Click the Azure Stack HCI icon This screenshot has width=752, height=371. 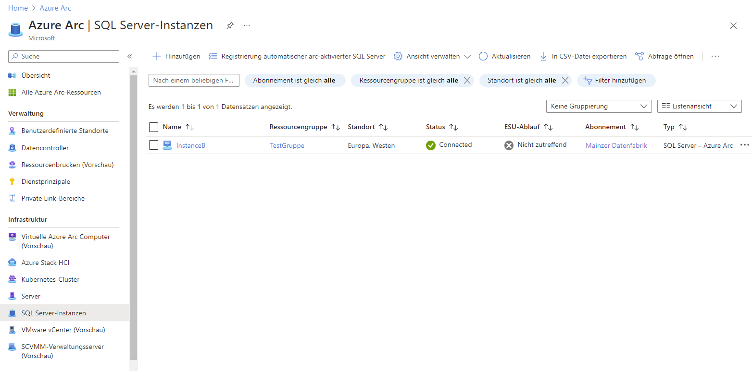(13, 263)
